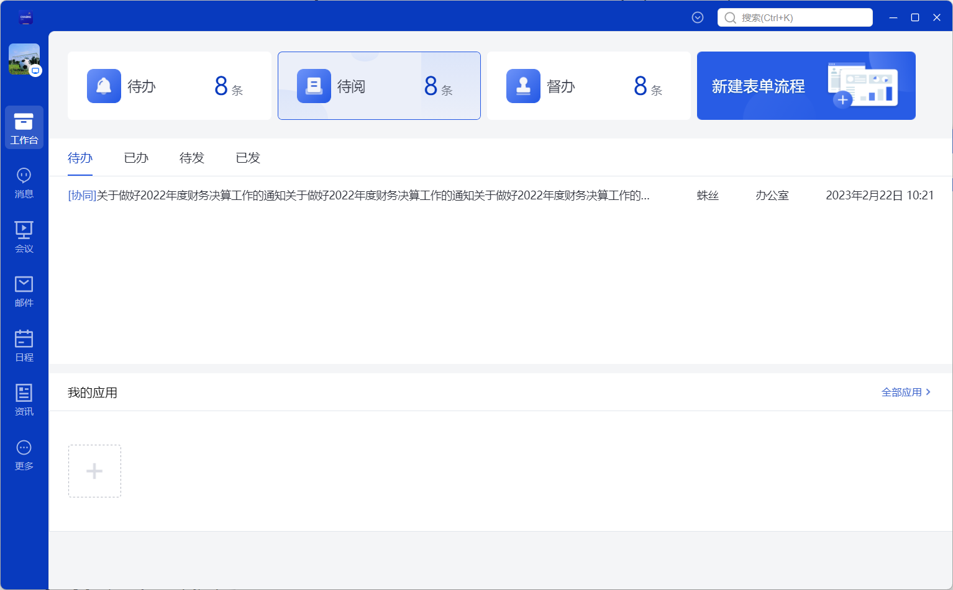Add an app with the plus tile
Viewport: 953px width, 590px height.
click(x=94, y=471)
